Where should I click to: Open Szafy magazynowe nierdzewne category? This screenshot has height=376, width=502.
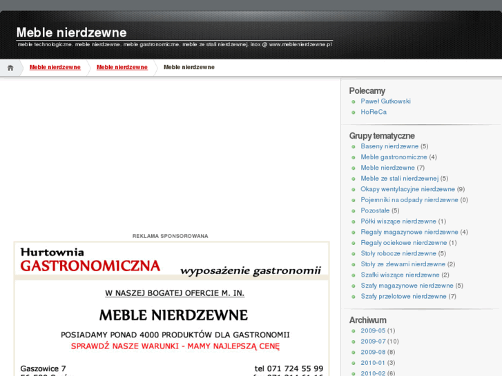point(407,286)
